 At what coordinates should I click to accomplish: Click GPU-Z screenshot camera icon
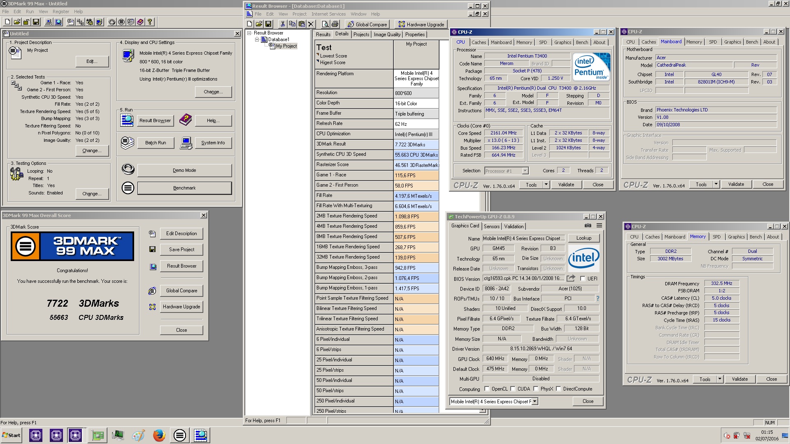[x=588, y=226]
